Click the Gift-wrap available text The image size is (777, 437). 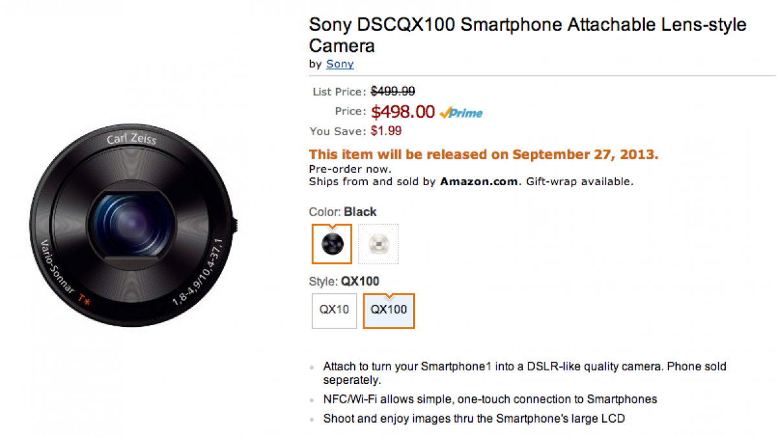[580, 182]
